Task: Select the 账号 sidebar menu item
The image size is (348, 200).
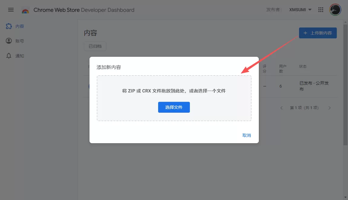Action: point(15,41)
